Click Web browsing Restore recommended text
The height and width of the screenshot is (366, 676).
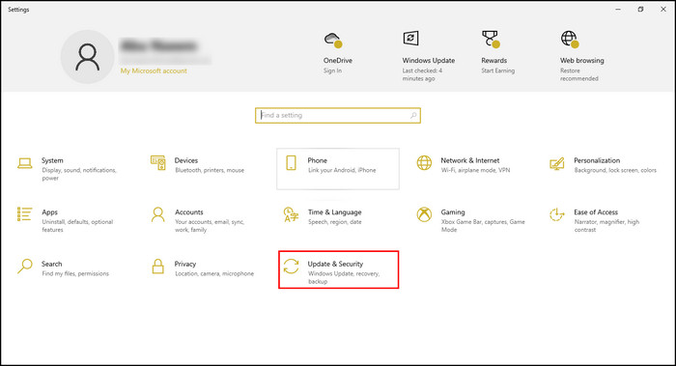click(579, 74)
